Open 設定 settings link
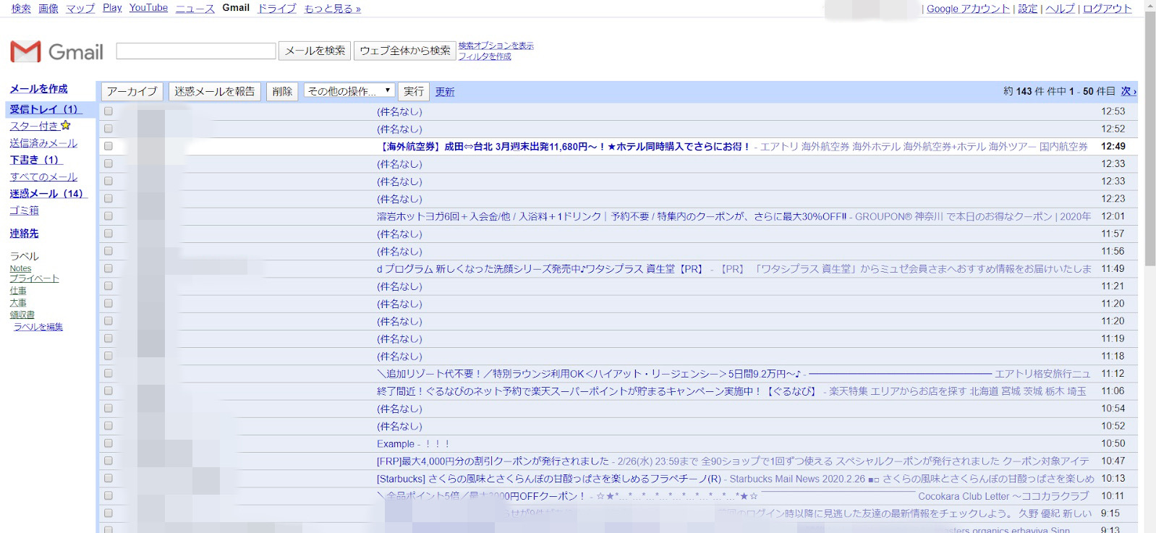The width and height of the screenshot is (1156, 533). coord(1027,9)
